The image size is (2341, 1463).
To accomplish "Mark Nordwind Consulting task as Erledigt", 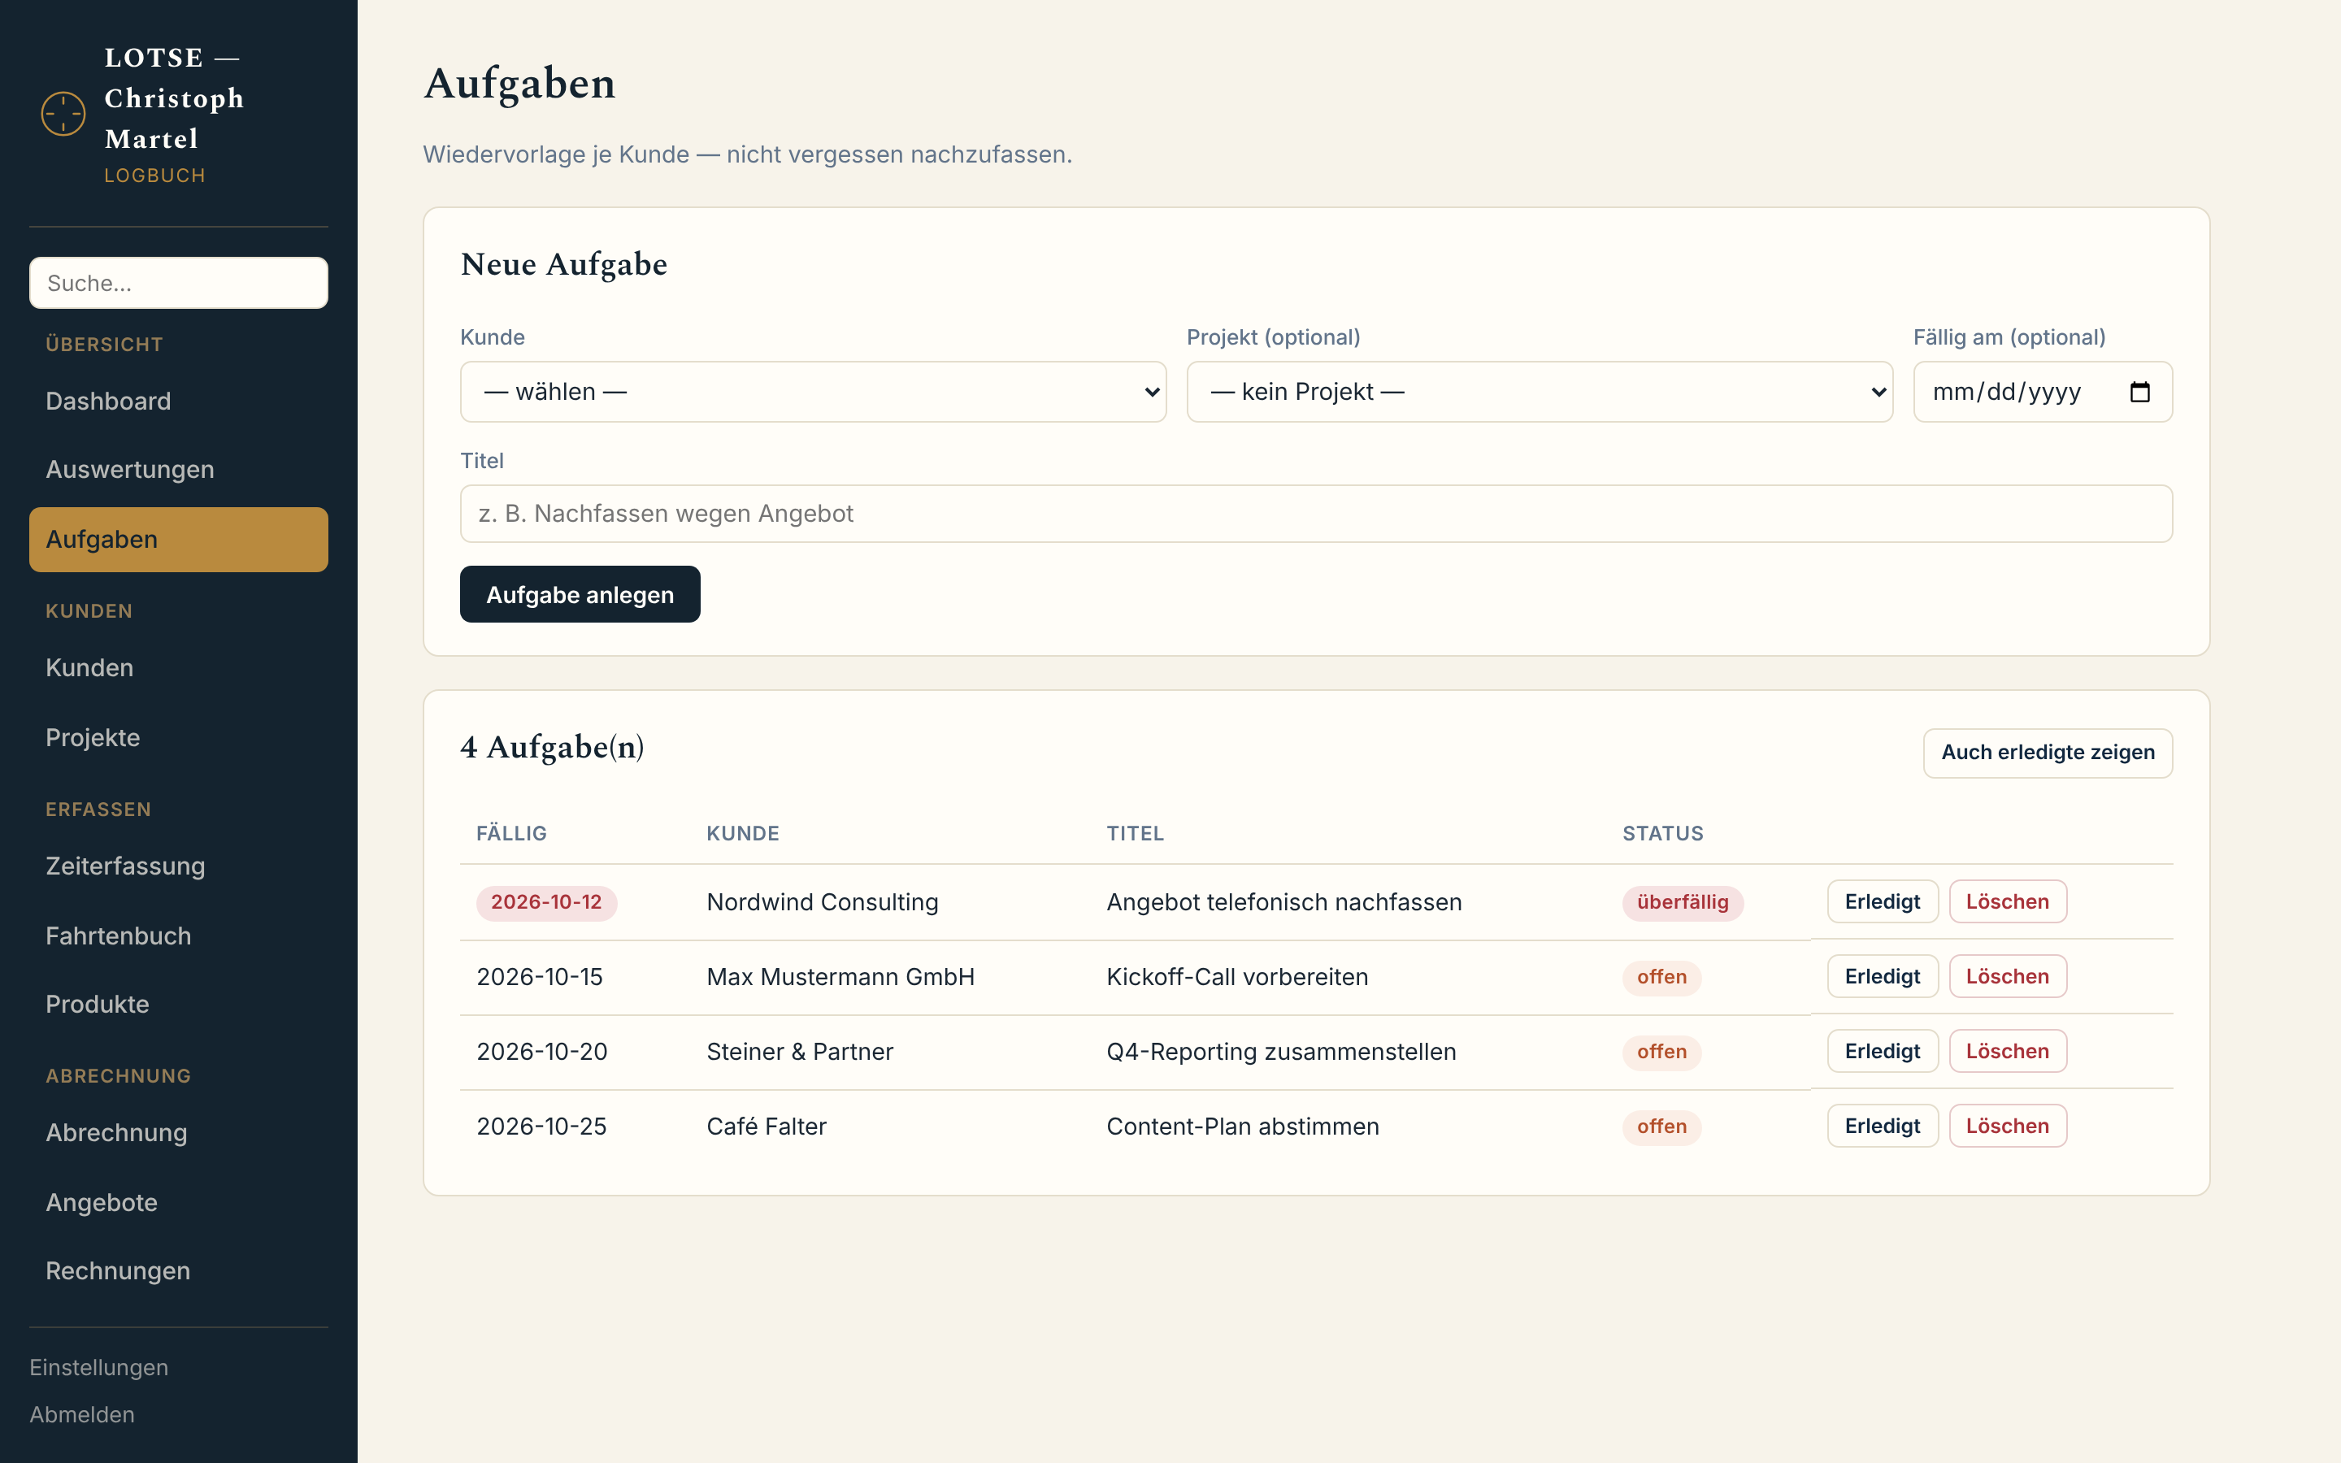I will pos(1882,902).
